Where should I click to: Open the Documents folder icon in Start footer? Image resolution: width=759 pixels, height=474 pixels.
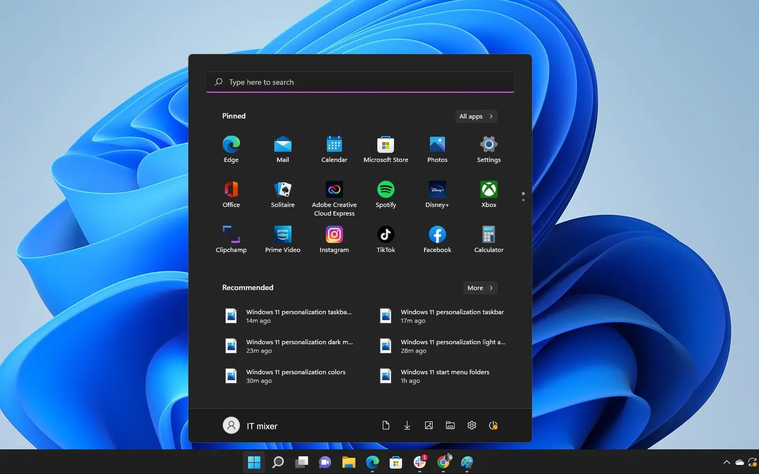[x=385, y=425]
